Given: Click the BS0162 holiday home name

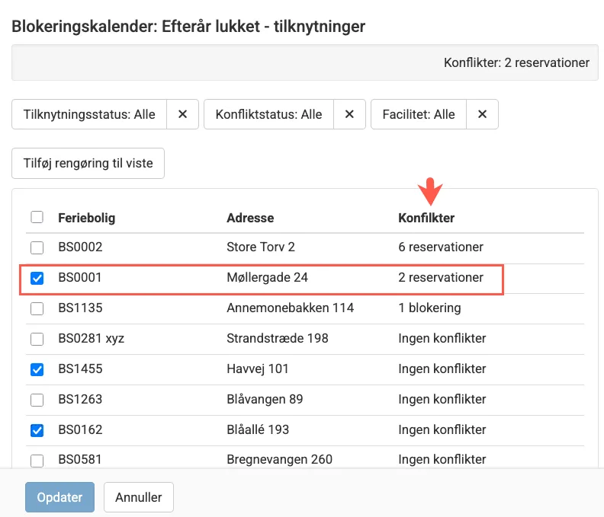Looking at the screenshot, I should point(80,429).
